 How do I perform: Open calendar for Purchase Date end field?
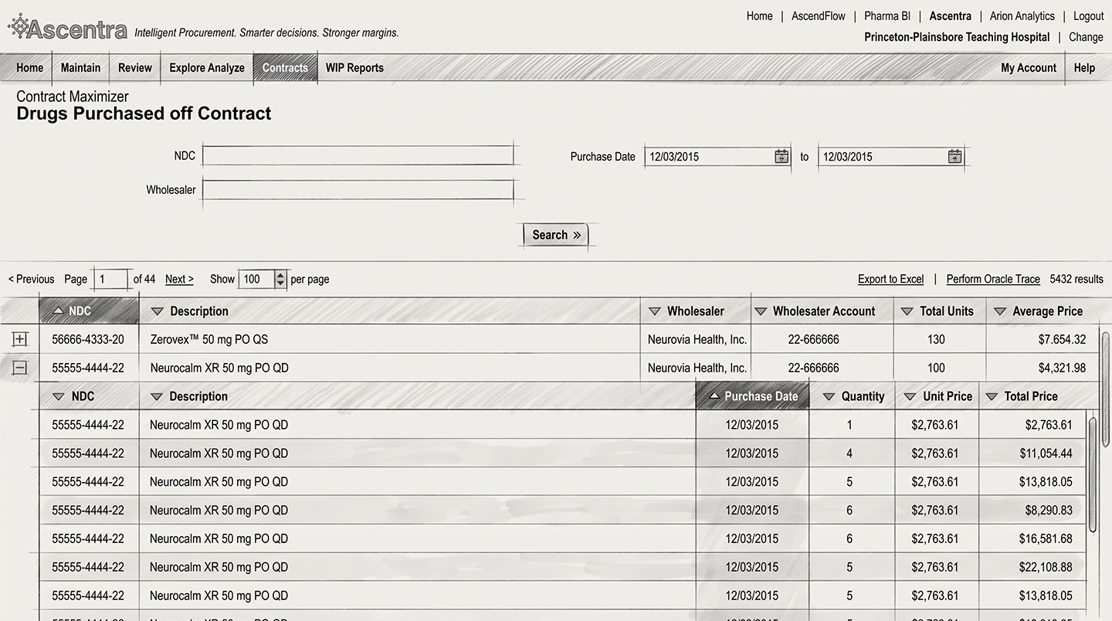tap(955, 157)
